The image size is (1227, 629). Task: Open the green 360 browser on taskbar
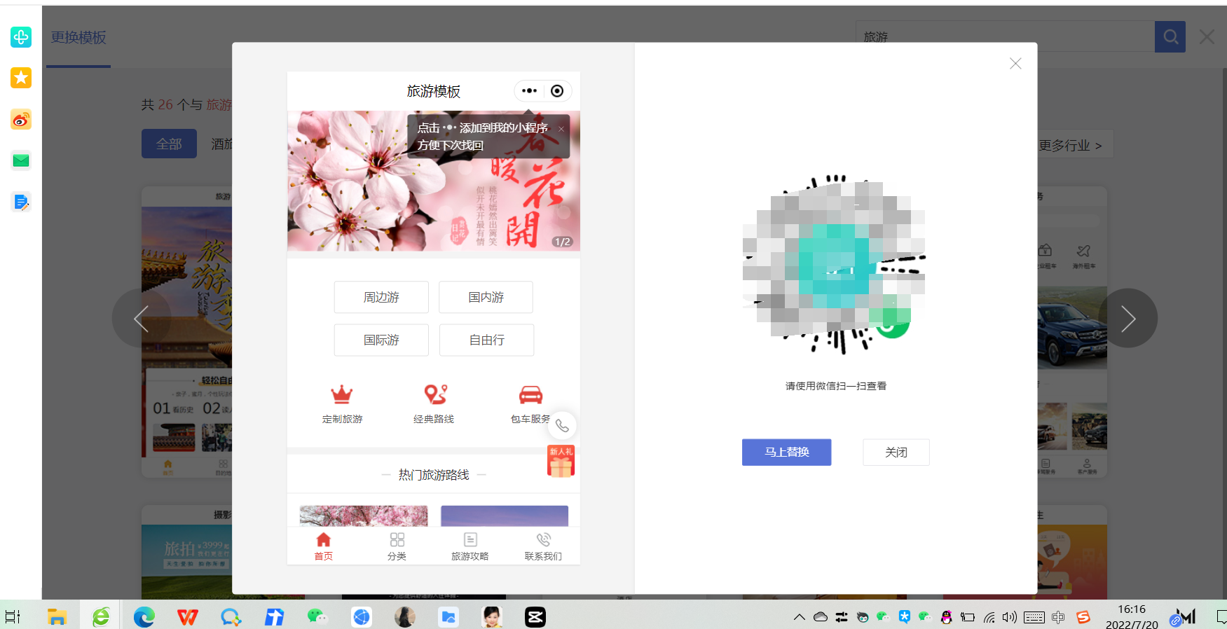tap(101, 617)
